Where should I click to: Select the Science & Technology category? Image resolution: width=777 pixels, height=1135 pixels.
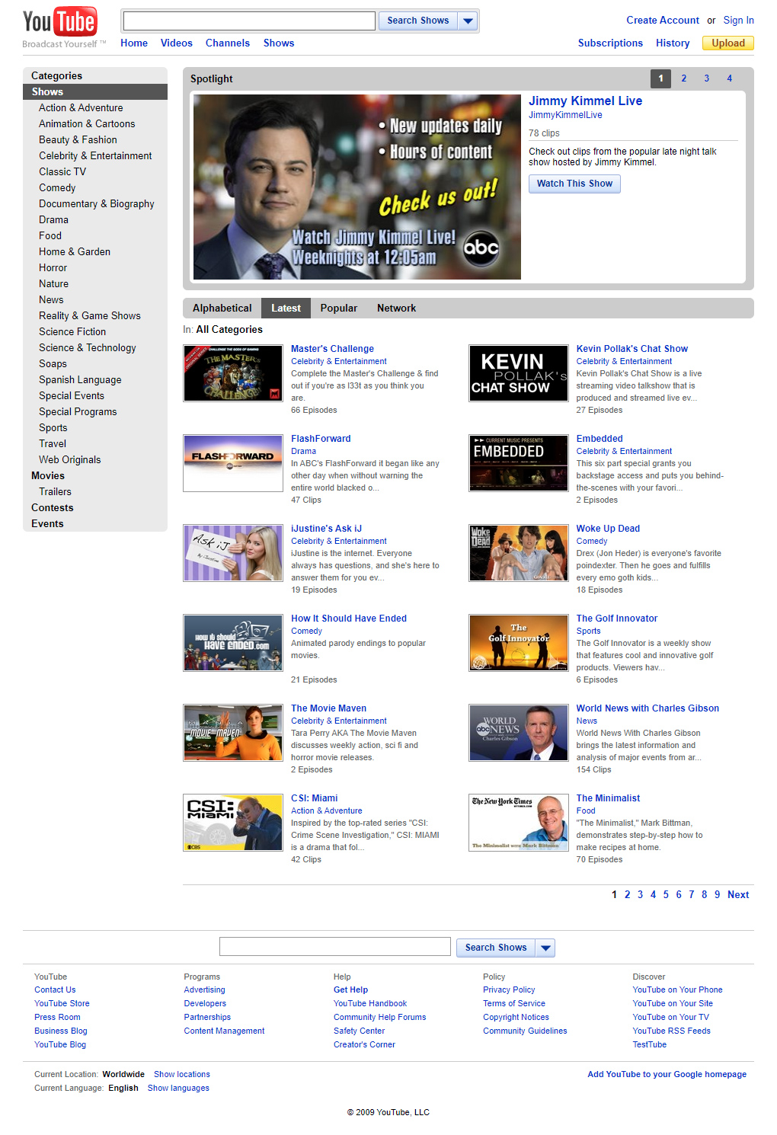(x=88, y=348)
